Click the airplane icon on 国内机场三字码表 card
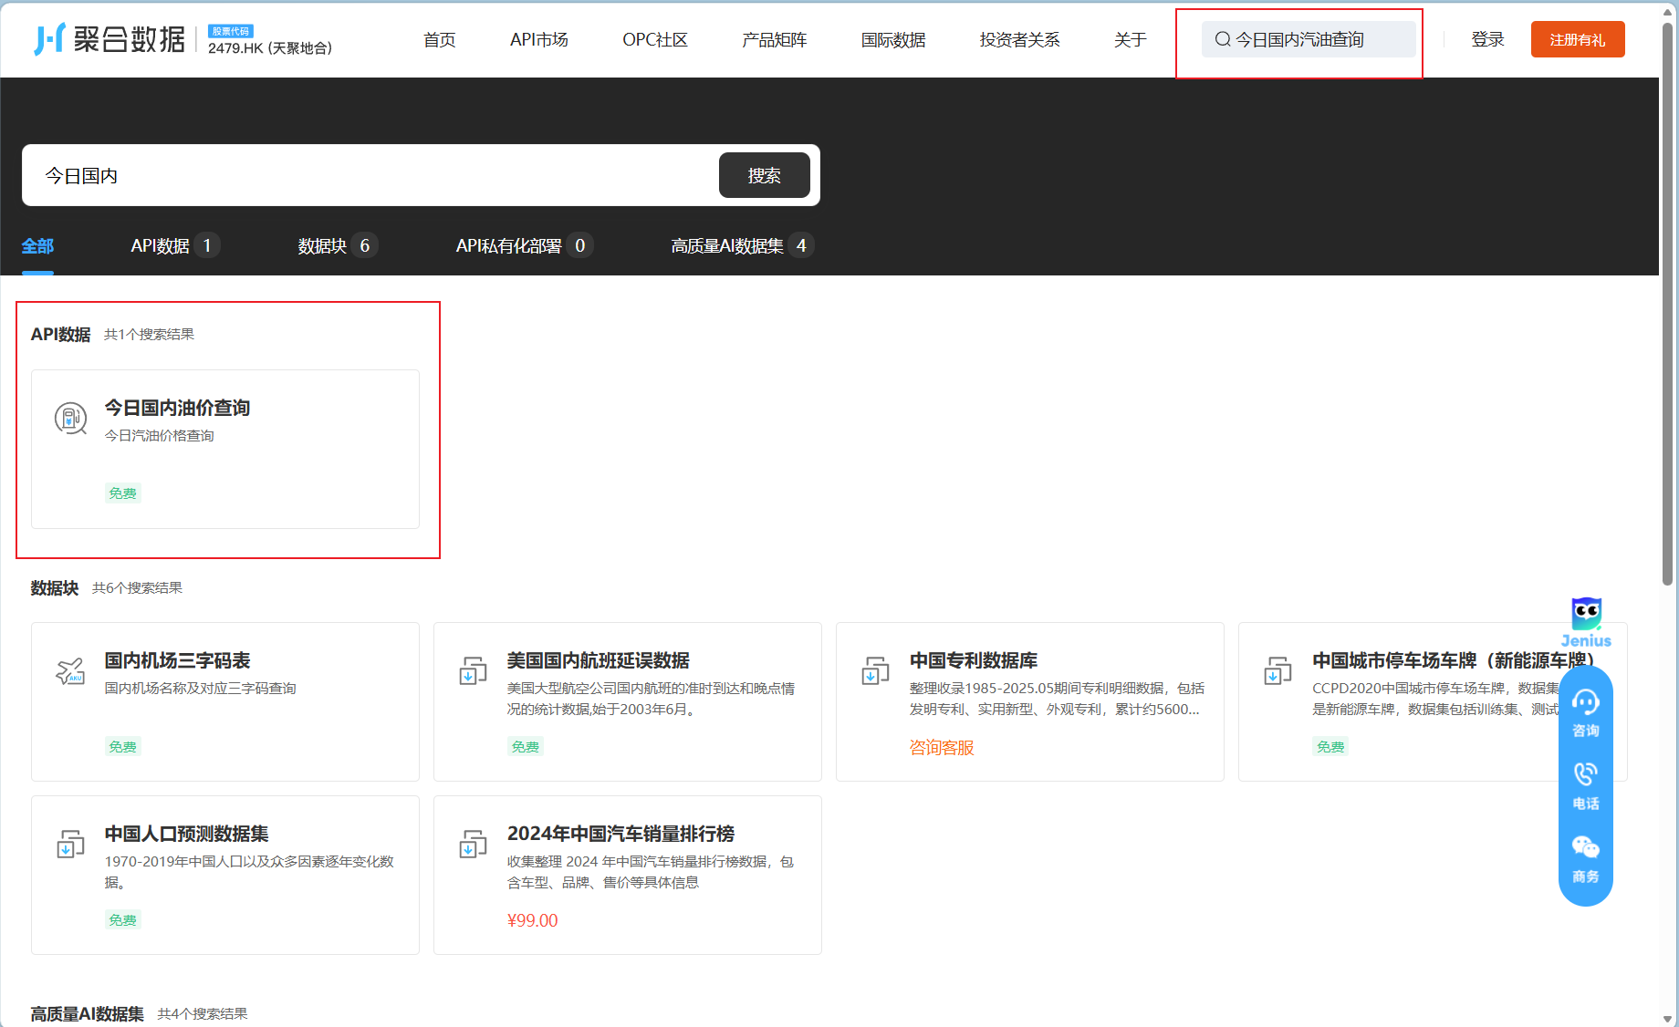Image resolution: width=1679 pixels, height=1027 pixels. click(x=70, y=670)
